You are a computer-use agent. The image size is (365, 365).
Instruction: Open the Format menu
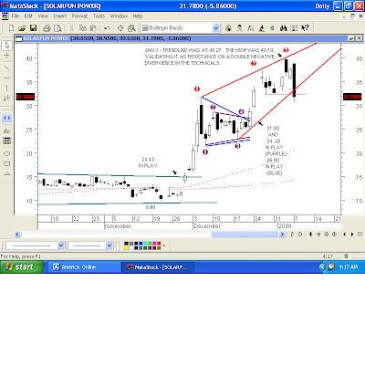point(79,16)
